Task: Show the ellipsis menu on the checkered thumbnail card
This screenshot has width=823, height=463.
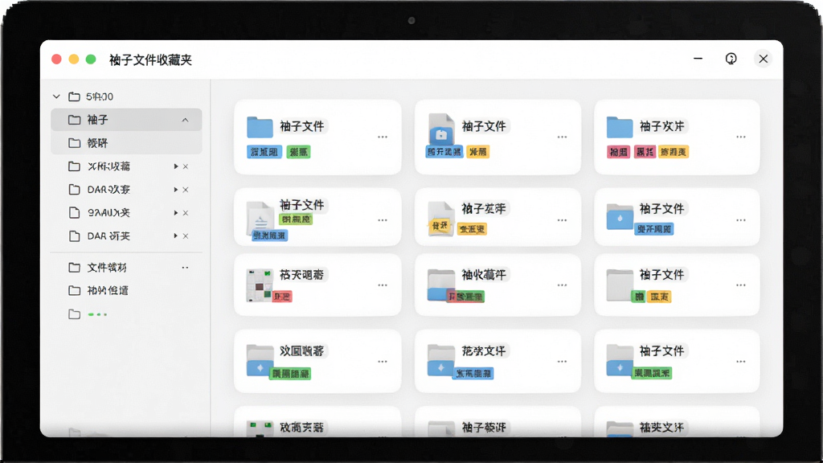Action: coord(383,285)
